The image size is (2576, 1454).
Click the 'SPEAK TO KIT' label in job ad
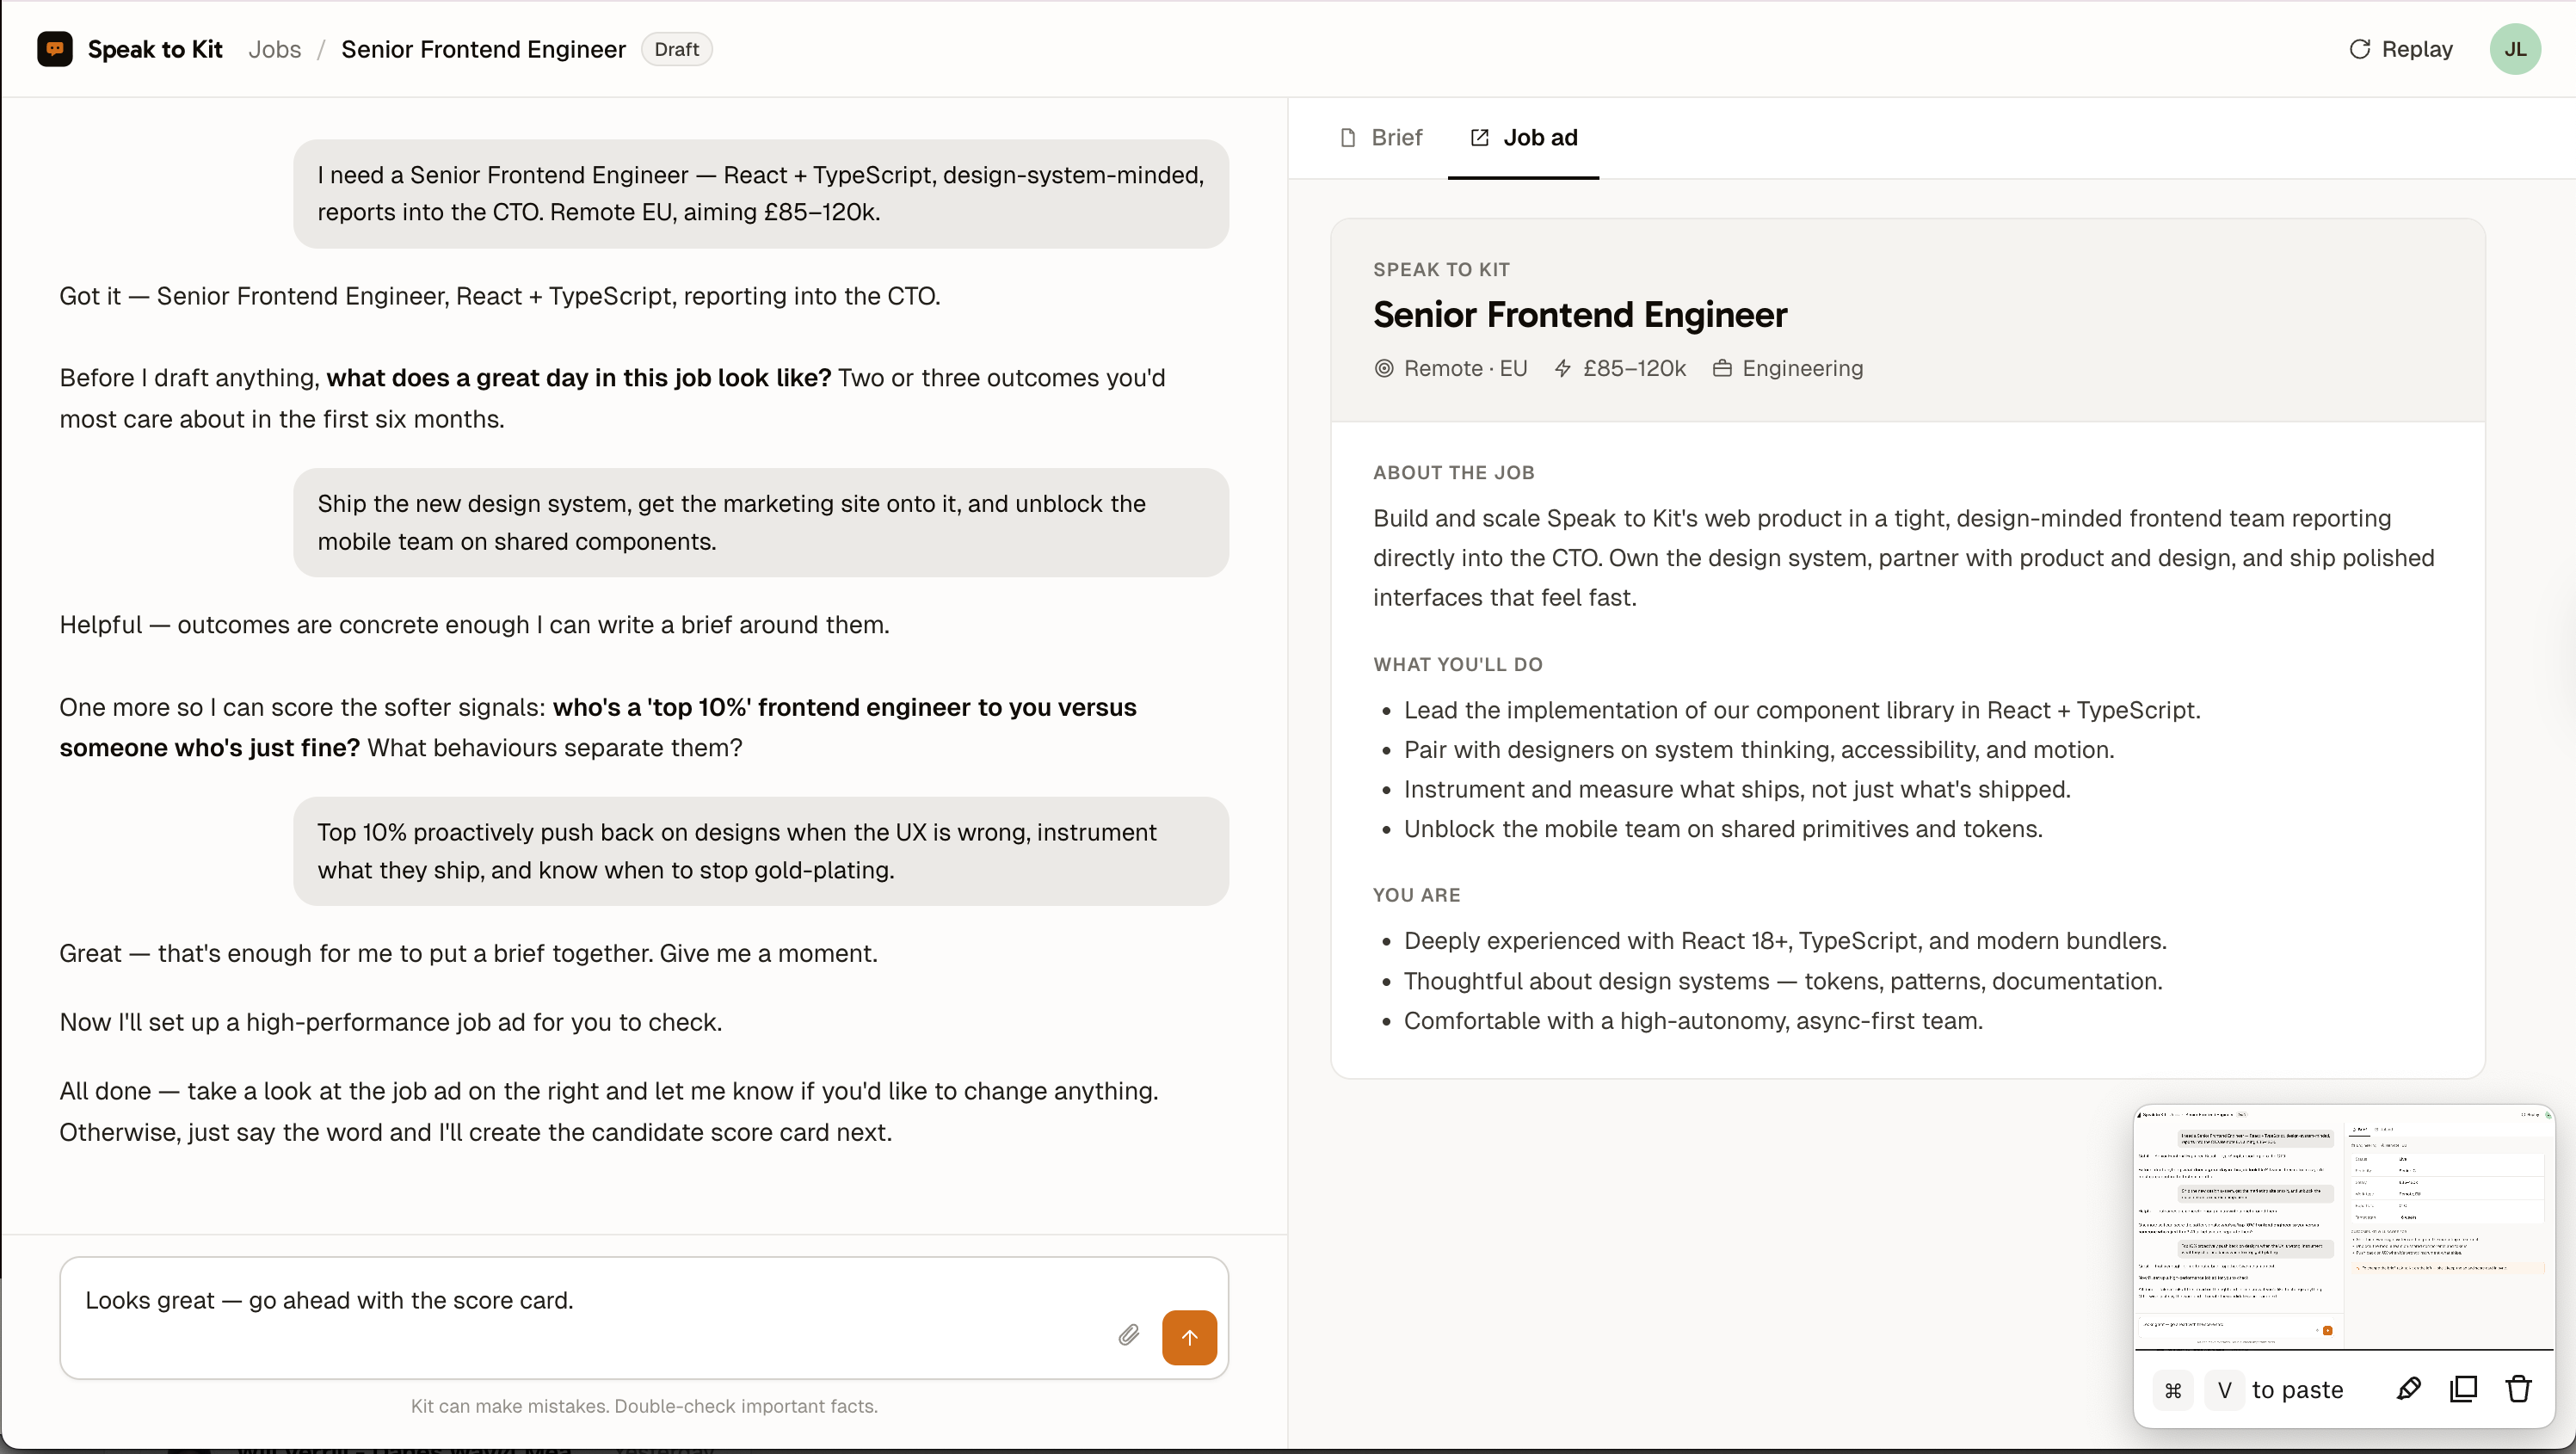pyautogui.click(x=1441, y=269)
